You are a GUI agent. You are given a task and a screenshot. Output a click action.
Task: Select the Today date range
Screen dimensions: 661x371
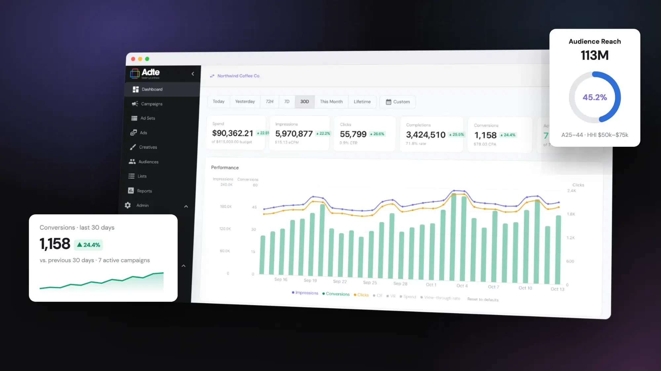click(218, 101)
